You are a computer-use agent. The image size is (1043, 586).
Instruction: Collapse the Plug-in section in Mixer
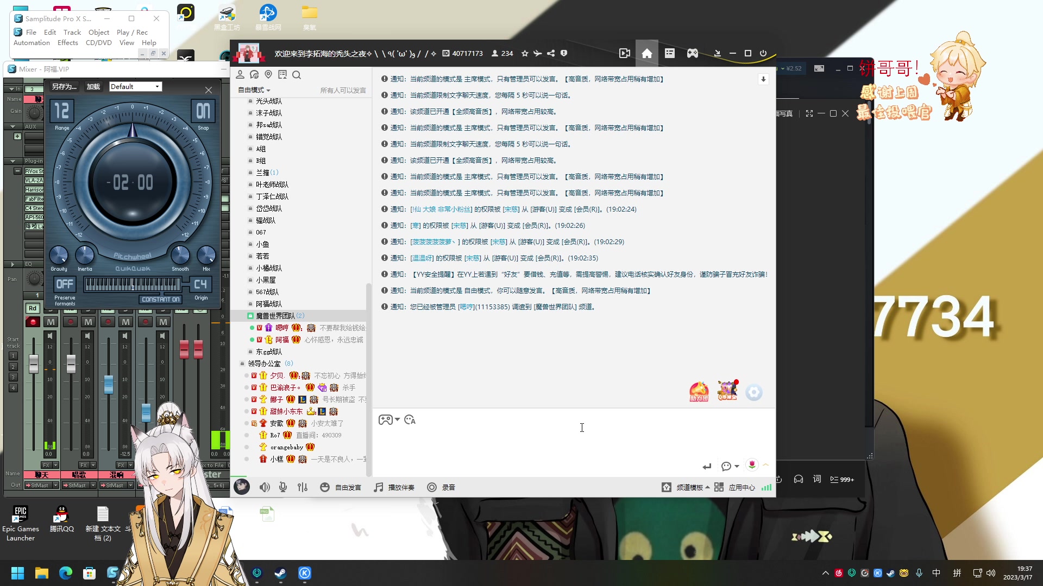pos(12,161)
